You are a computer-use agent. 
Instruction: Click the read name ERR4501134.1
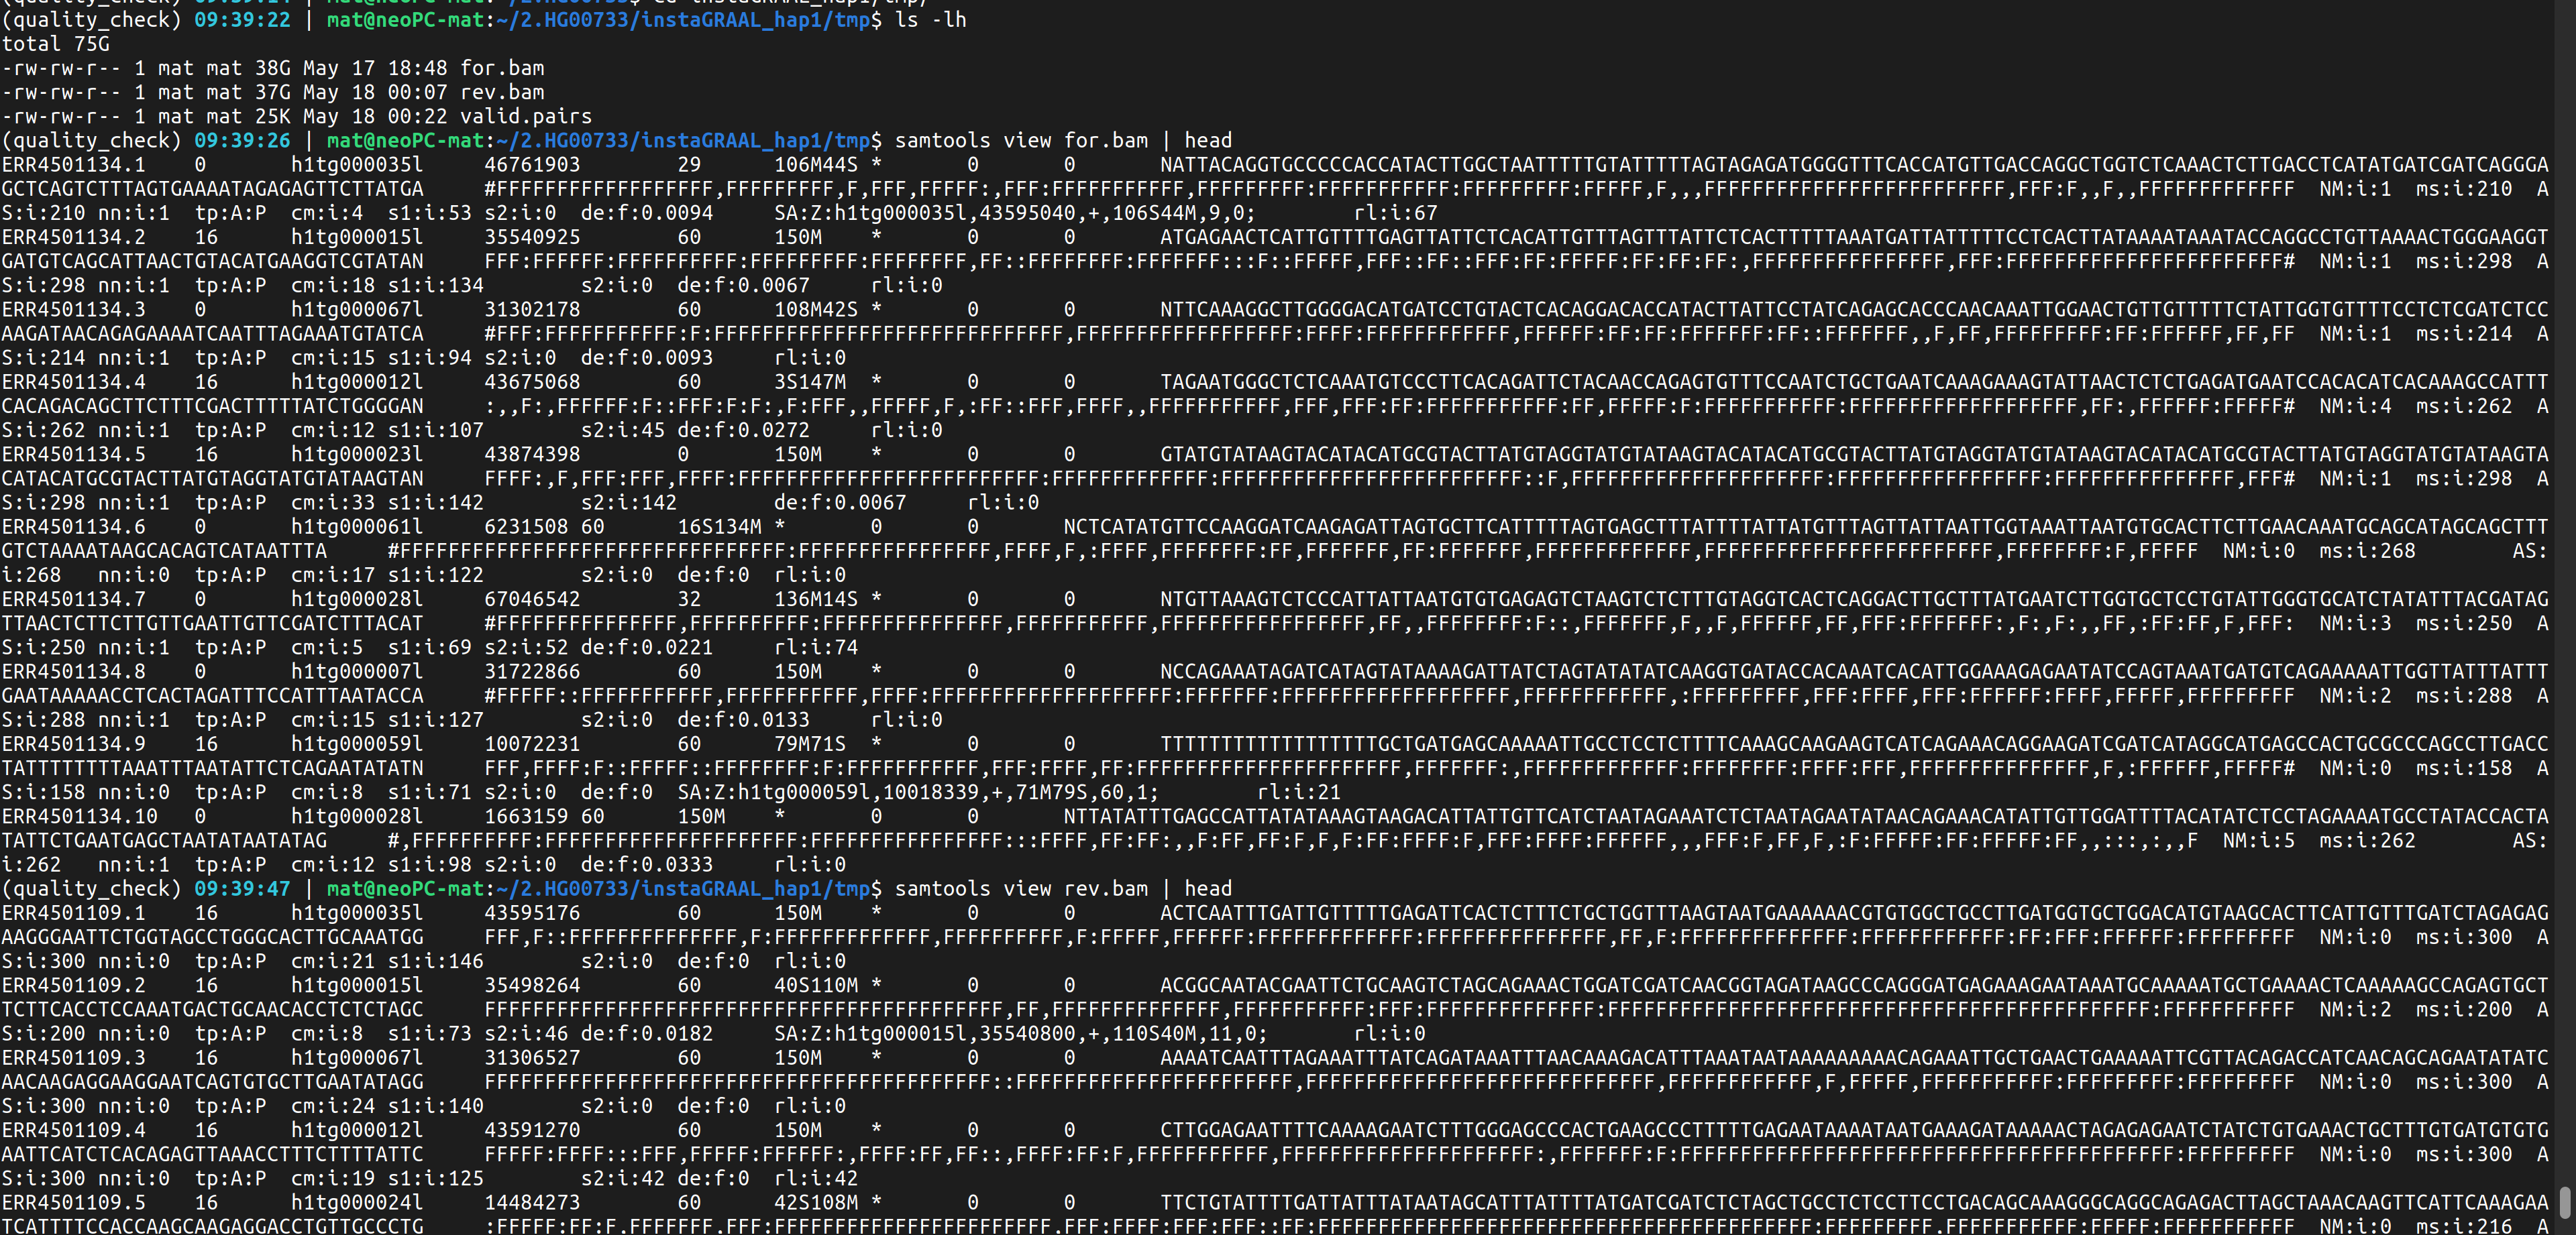(73, 164)
